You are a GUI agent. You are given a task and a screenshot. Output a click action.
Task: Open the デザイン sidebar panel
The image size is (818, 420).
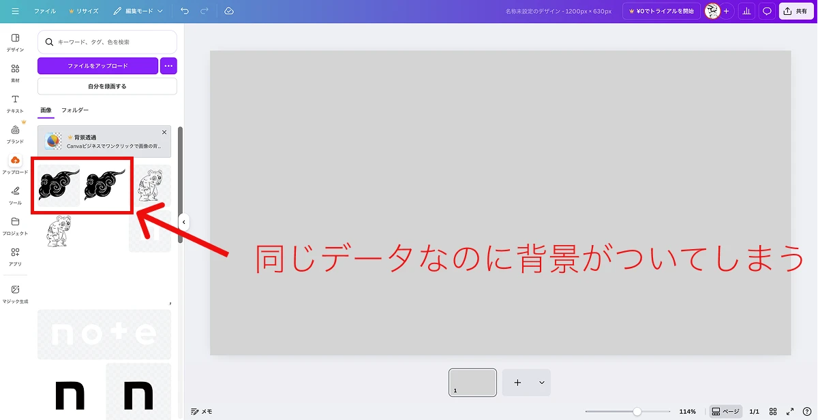click(x=15, y=42)
